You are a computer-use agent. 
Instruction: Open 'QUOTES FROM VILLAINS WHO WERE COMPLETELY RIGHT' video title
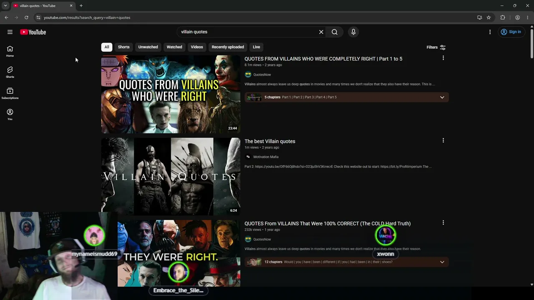click(x=323, y=59)
